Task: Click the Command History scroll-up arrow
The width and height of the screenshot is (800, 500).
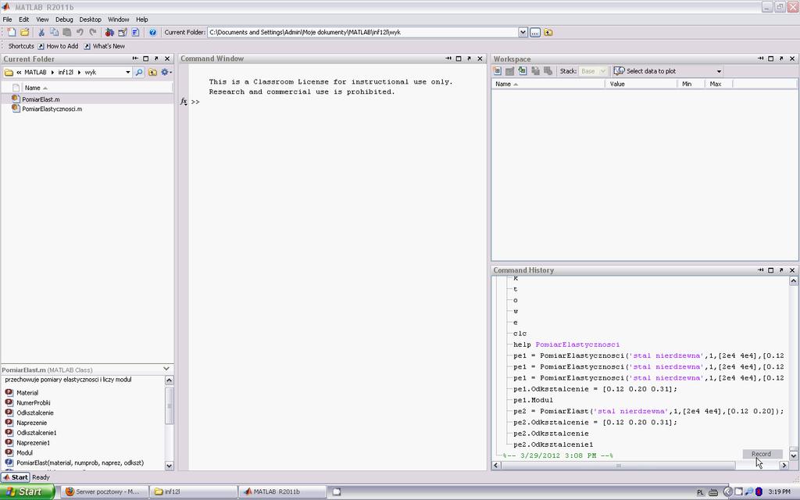Action: [x=794, y=280]
